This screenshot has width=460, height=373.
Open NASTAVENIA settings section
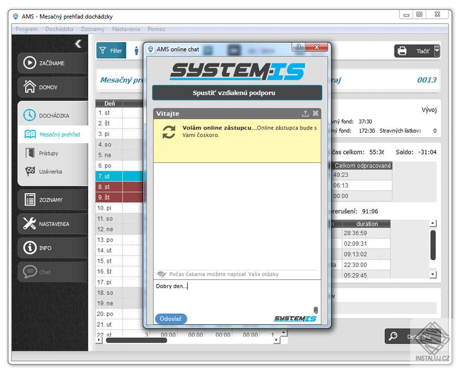coord(53,224)
